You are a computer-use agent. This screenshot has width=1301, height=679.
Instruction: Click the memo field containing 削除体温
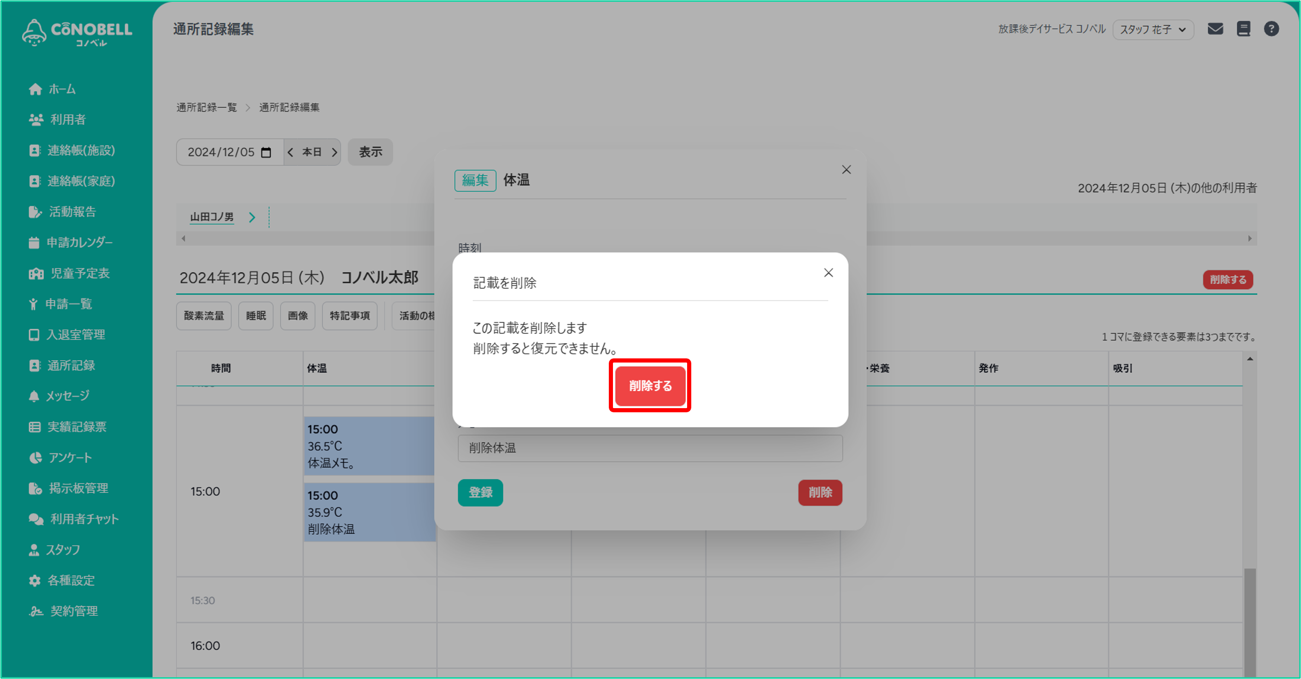pyautogui.click(x=650, y=448)
